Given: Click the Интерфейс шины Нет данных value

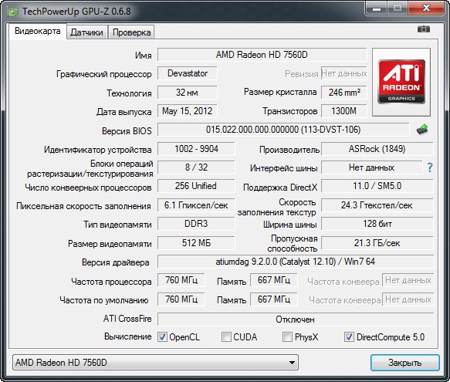Looking at the screenshot, I should pos(371,167).
